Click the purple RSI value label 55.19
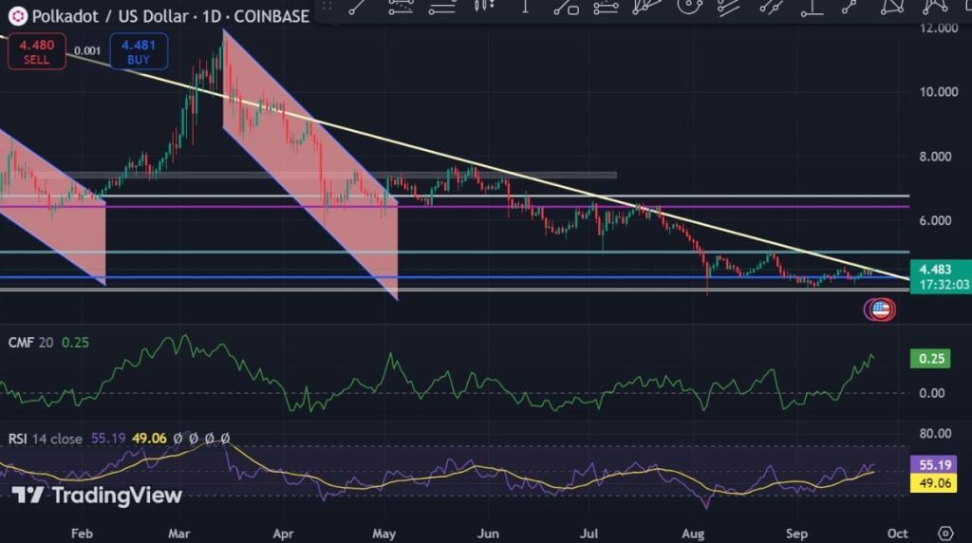Viewport: 972px width, 543px height. 934,465
